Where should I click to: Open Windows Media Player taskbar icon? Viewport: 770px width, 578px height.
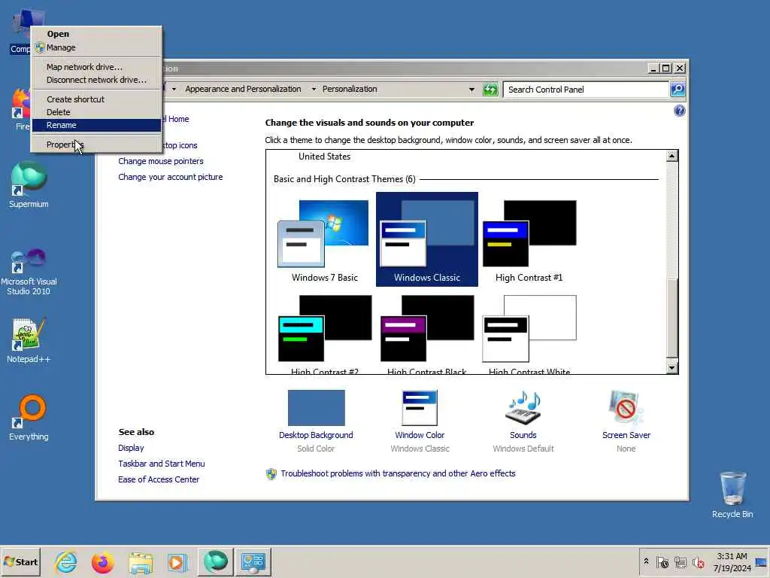177,561
